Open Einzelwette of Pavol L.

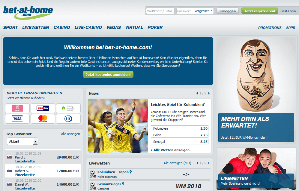coord(25,161)
